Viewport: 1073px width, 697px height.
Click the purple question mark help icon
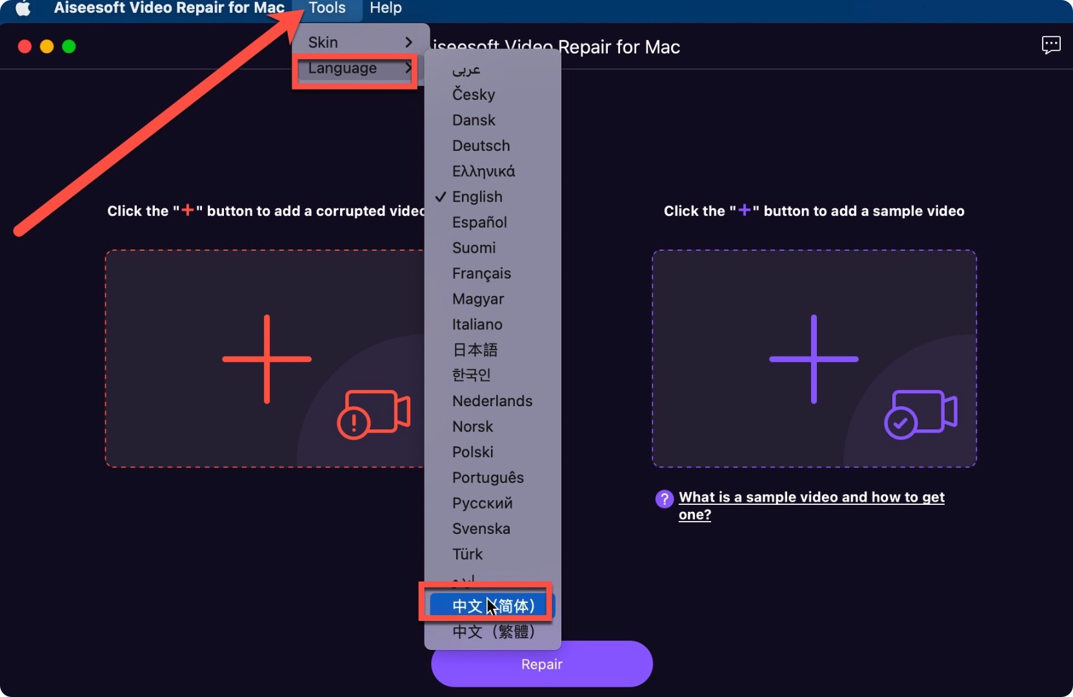click(665, 498)
